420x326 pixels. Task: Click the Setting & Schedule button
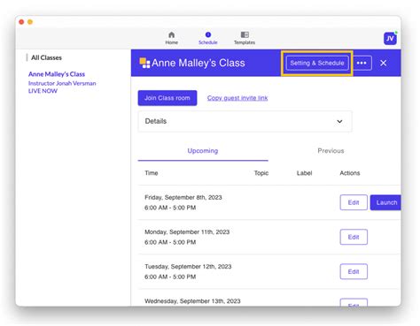click(x=317, y=63)
